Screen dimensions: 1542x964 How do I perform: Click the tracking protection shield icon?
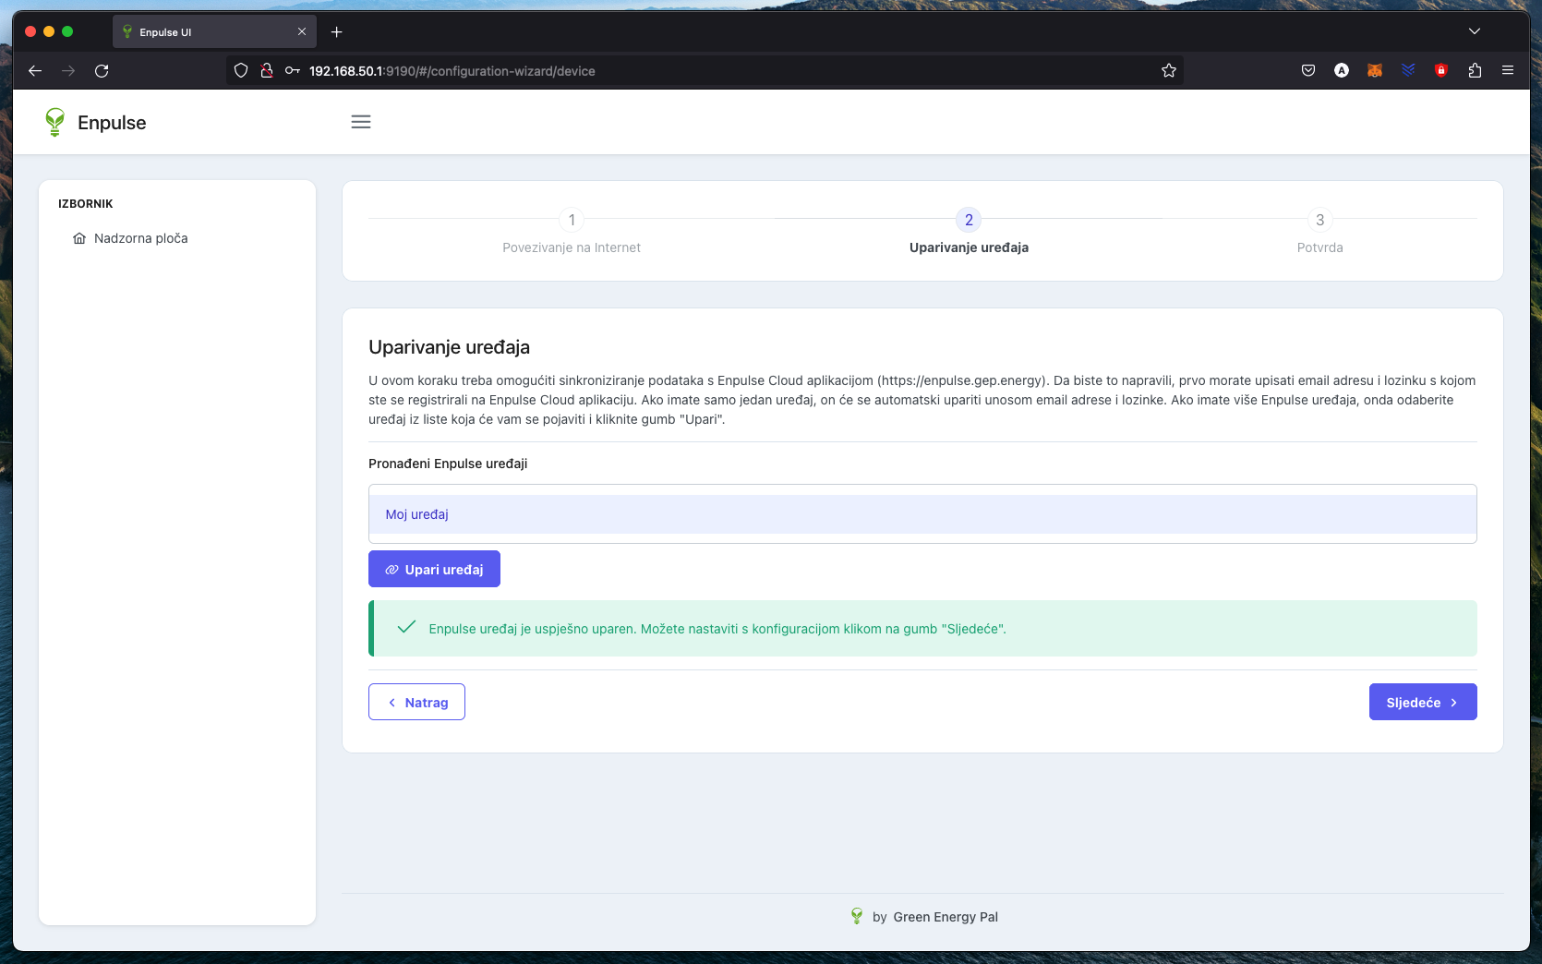click(x=240, y=70)
